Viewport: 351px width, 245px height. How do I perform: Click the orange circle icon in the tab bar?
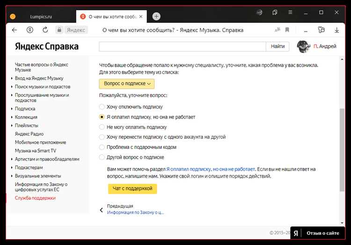13,16
